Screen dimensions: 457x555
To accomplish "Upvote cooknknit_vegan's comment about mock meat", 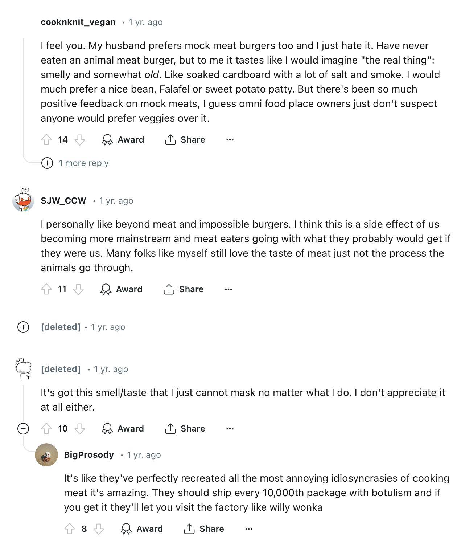I will [x=46, y=140].
